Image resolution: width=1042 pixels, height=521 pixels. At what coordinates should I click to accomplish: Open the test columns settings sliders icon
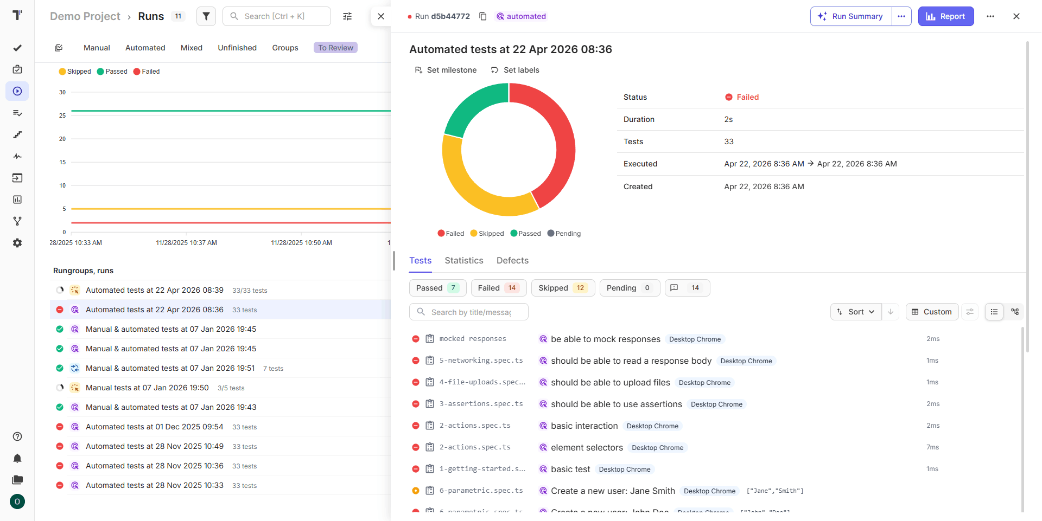(970, 312)
